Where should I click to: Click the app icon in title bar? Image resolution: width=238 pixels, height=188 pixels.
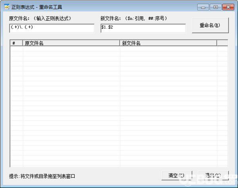[x=7, y=7]
